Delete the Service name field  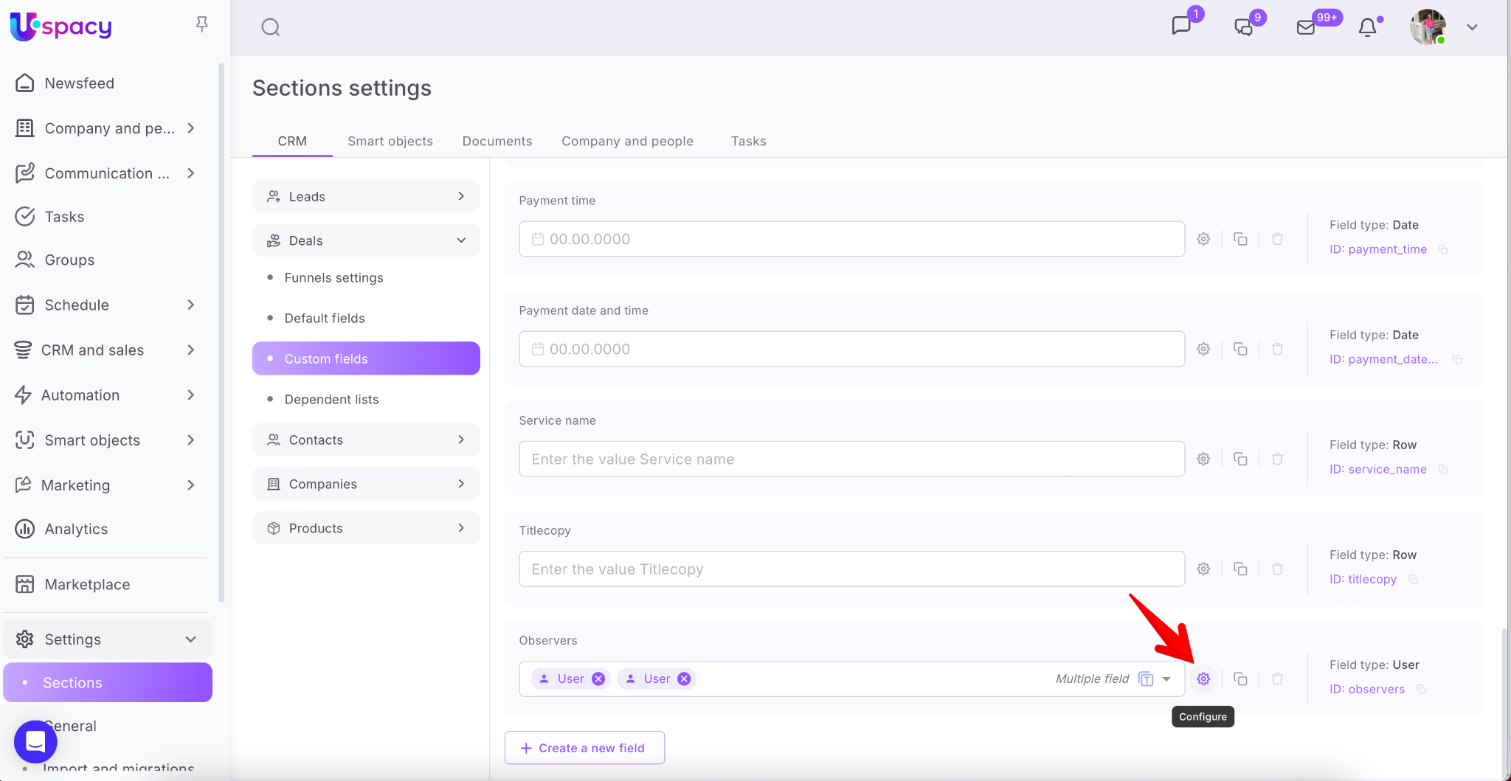click(1277, 459)
